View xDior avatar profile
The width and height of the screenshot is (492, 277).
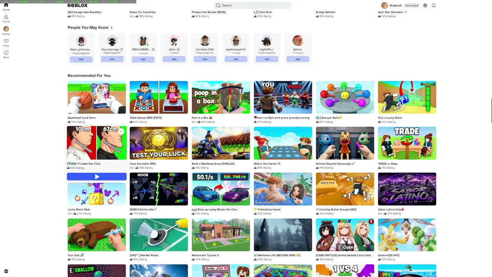[174, 40]
